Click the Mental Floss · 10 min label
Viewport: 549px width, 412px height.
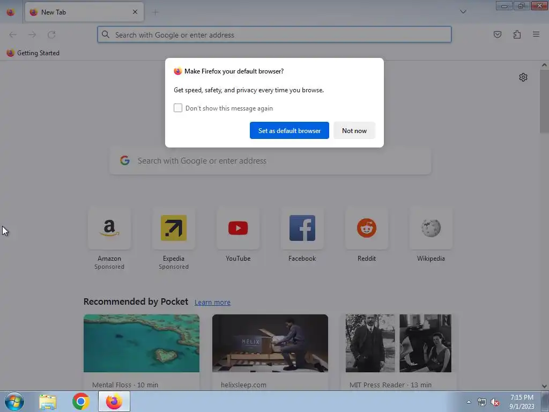click(x=125, y=385)
